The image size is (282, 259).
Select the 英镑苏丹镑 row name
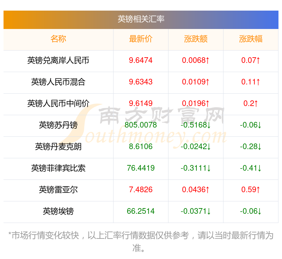pyautogui.click(x=58, y=125)
